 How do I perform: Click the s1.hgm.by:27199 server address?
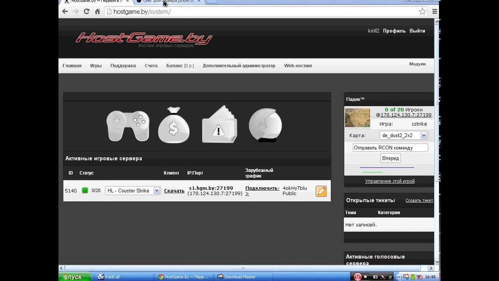pyautogui.click(x=211, y=188)
